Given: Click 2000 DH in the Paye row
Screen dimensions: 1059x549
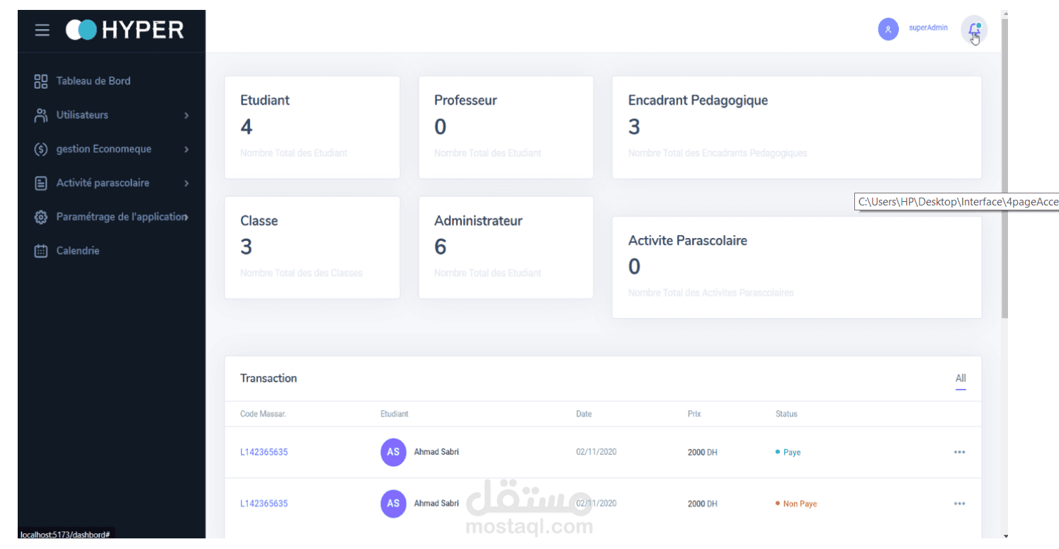Looking at the screenshot, I should click(703, 452).
